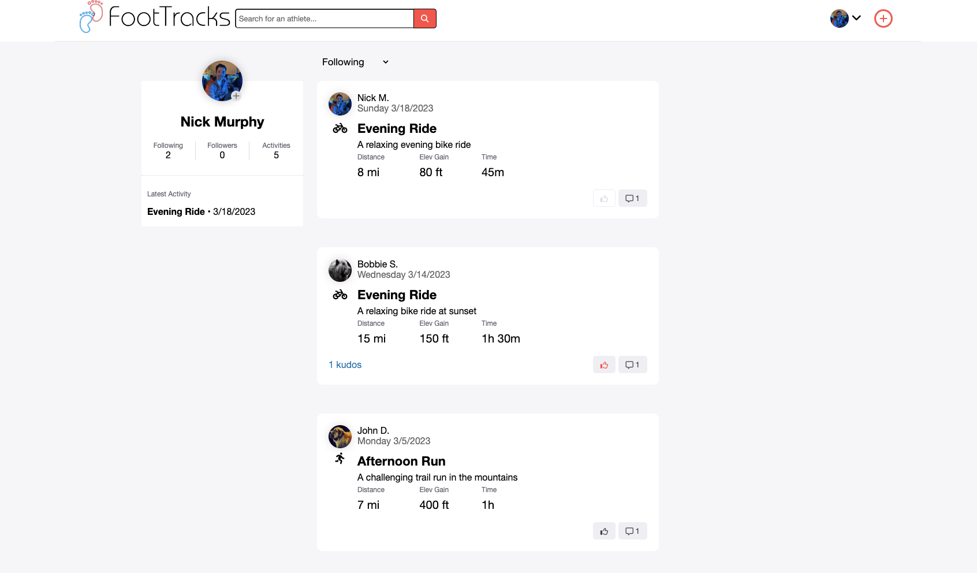Open comments on John D.'s Afternoon Run

coord(632,531)
